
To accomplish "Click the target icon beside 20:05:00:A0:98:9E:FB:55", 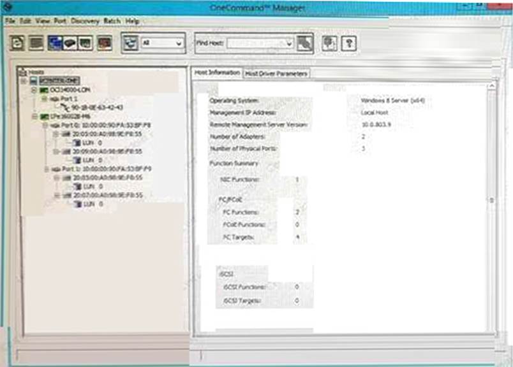I will (x=66, y=134).
